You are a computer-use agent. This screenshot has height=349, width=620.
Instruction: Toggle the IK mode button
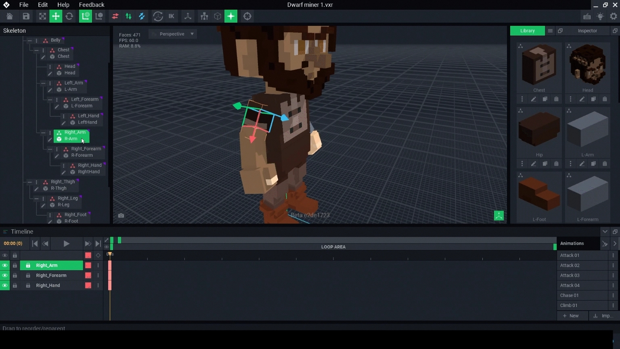tap(171, 17)
